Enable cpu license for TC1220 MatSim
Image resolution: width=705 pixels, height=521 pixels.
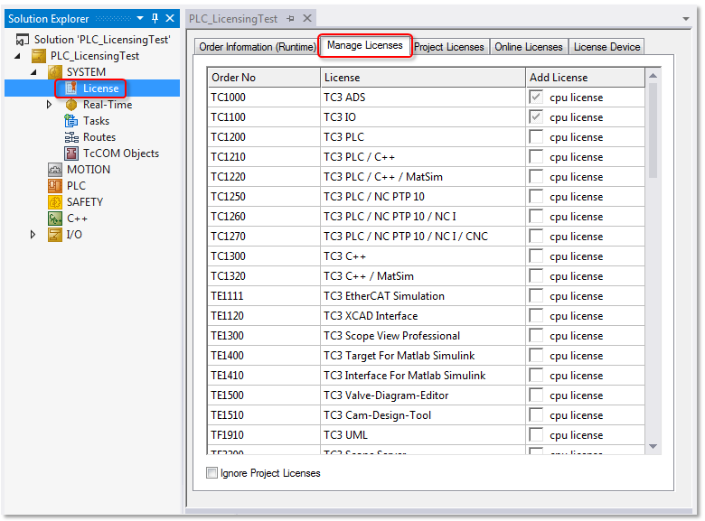[536, 176]
